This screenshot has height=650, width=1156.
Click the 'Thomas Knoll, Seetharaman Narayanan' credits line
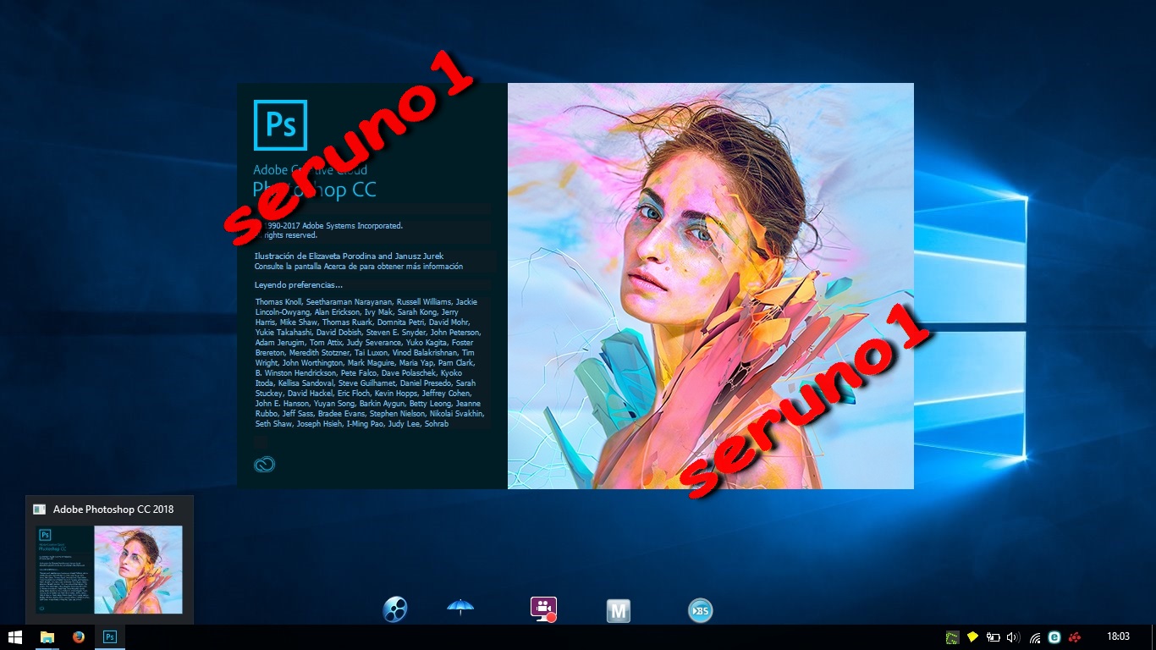[x=366, y=302]
